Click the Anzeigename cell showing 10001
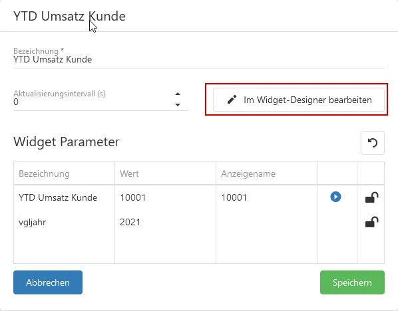 (266, 197)
